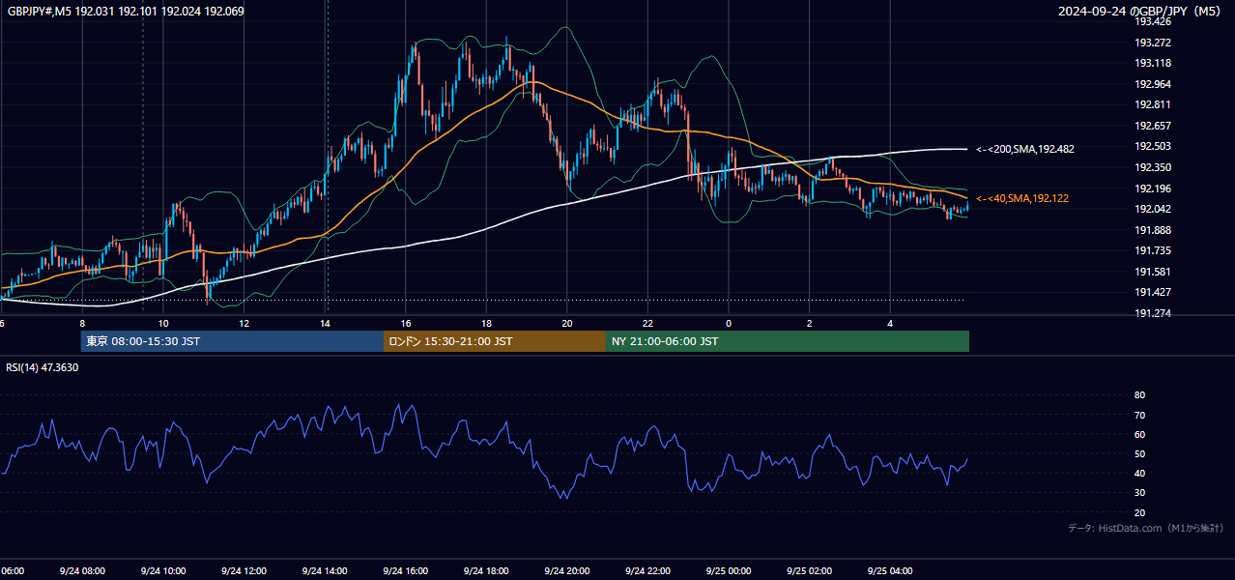Click the chart title 2024-09-24 のGBP/JPY (M5)
This screenshot has width=1235, height=580.
tap(1140, 12)
